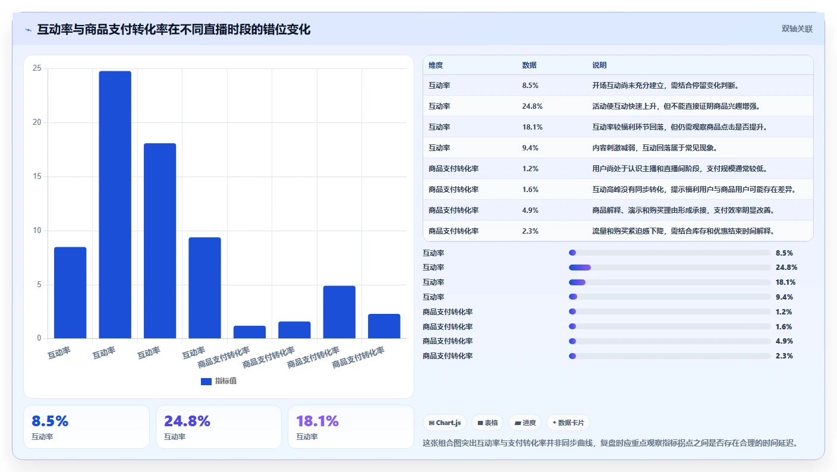The width and height of the screenshot is (837, 472).
Task: Click the note 开场互动尚未充分建立，需结合停留变化判断。
Action: (x=667, y=86)
